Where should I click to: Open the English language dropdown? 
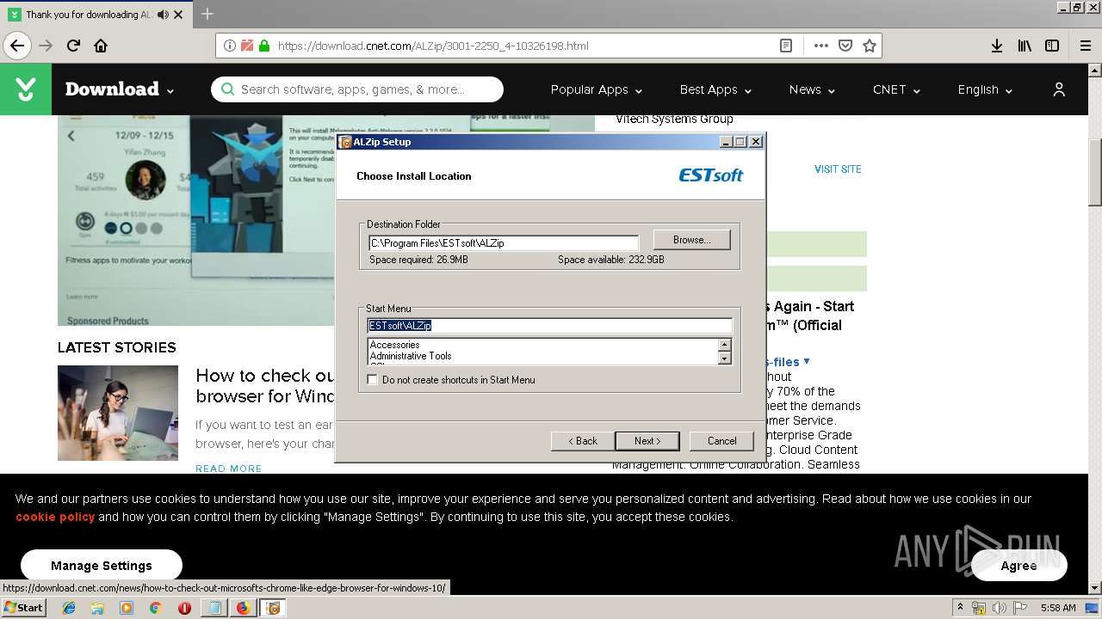click(985, 89)
